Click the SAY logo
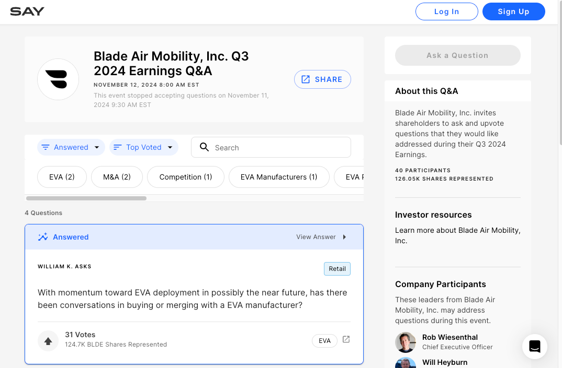 pyautogui.click(x=27, y=11)
